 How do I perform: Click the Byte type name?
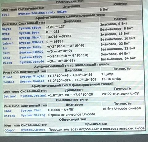pos(6,34)
